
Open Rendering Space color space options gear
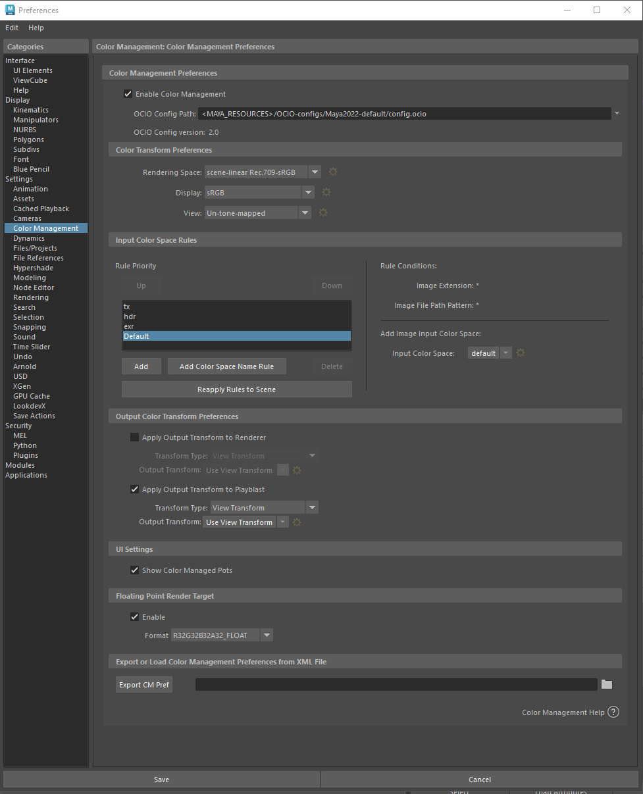pyautogui.click(x=333, y=171)
